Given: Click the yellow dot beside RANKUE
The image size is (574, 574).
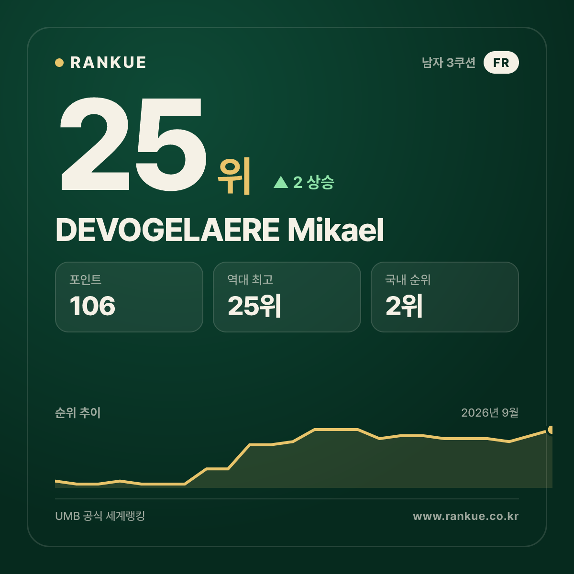Looking at the screenshot, I should click(x=59, y=63).
